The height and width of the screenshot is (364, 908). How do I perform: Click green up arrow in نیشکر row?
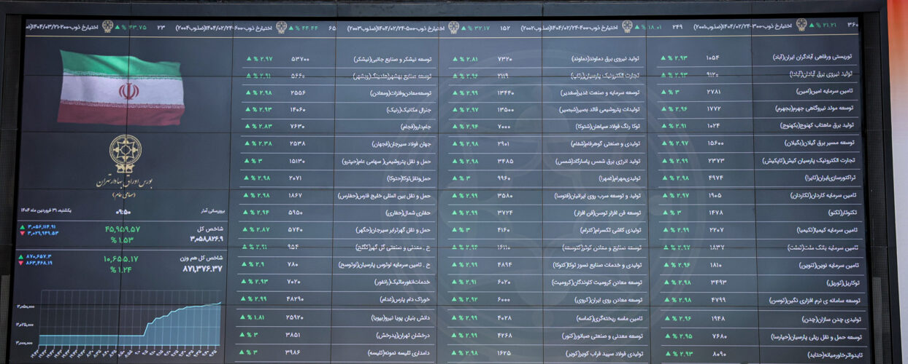(x=247, y=58)
